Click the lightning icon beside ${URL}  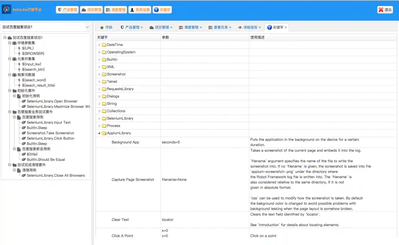(x=19, y=48)
